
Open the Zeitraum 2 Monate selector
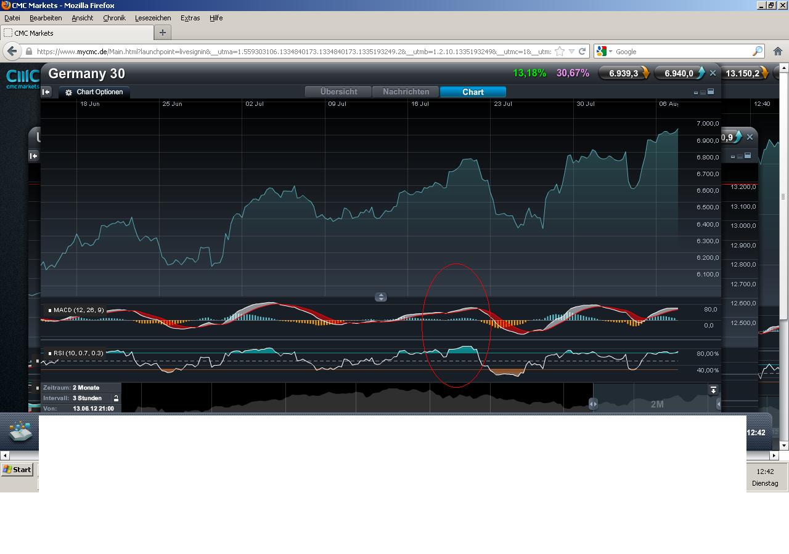[81, 388]
